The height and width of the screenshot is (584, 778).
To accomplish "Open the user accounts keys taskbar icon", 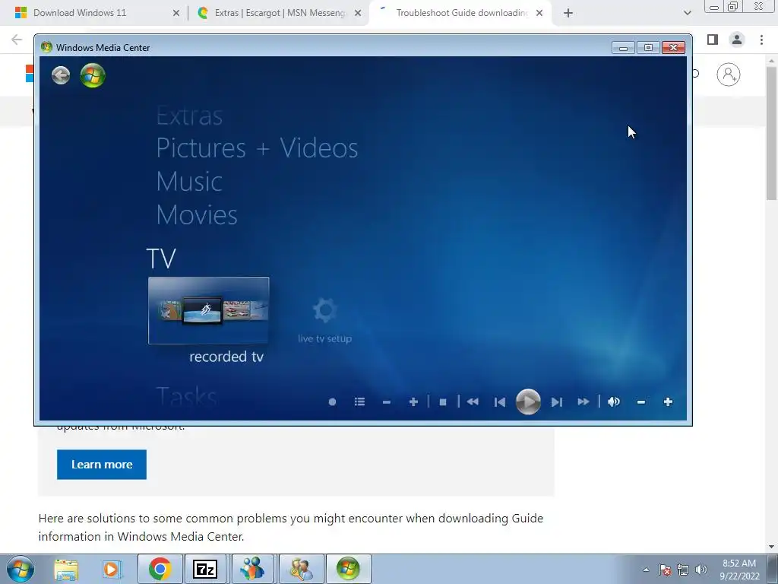I will point(301,569).
